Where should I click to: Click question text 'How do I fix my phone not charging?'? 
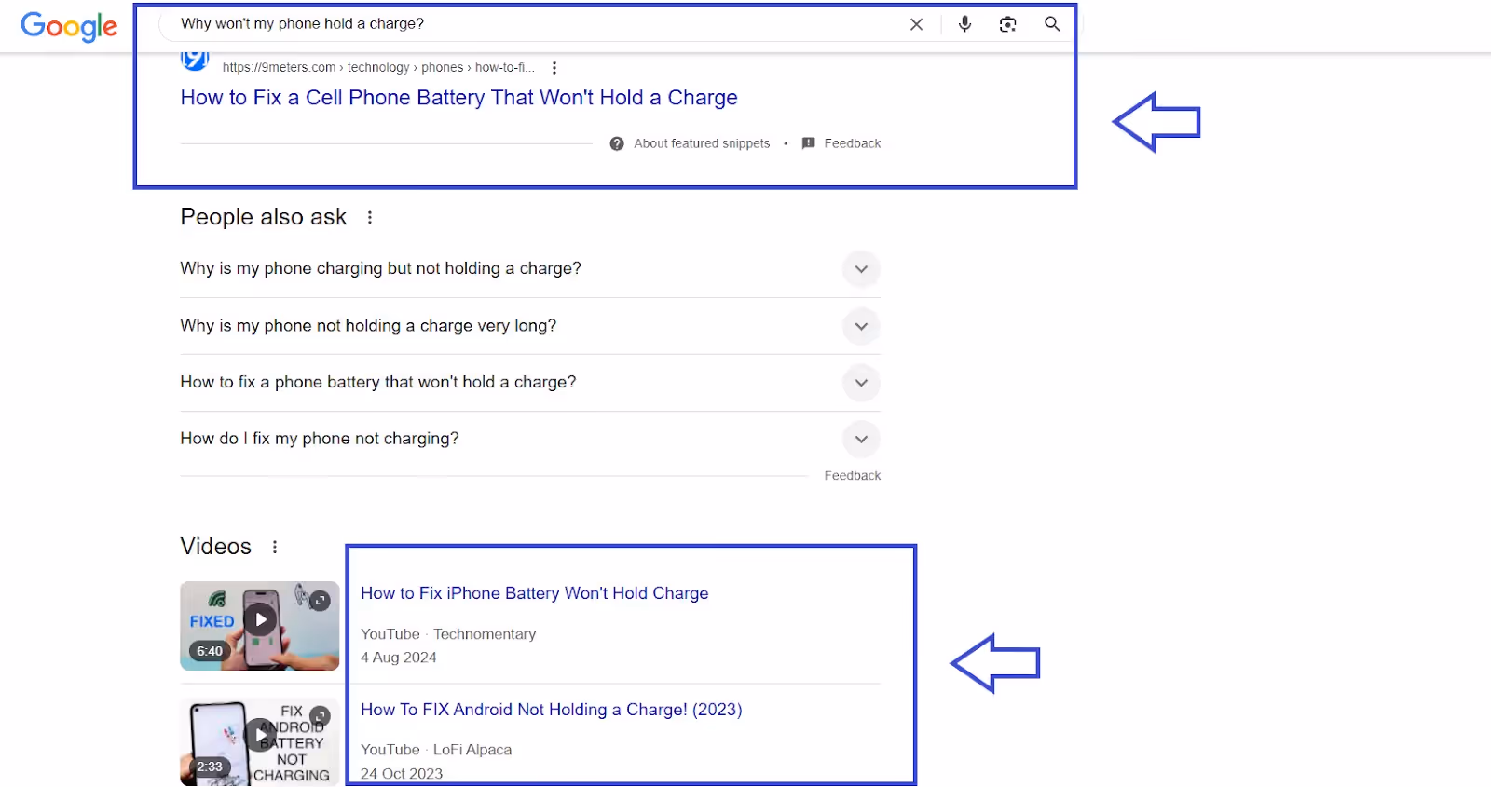click(320, 439)
